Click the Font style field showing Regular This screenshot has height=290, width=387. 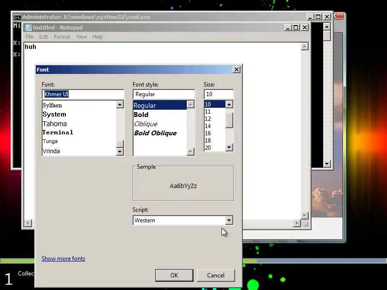[164, 94]
